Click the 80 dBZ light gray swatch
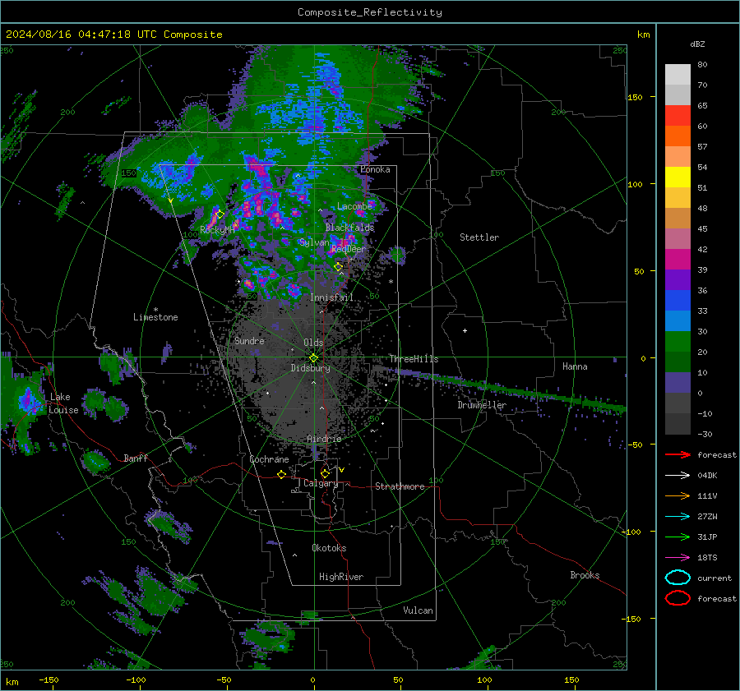Viewport: 740px width, 691px height. [x=678, y=74]
